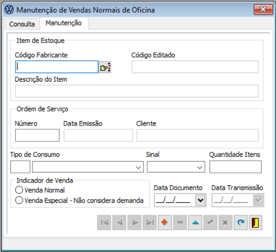
Task: Switch to the Consulta tab
Action: click(22, 24)
